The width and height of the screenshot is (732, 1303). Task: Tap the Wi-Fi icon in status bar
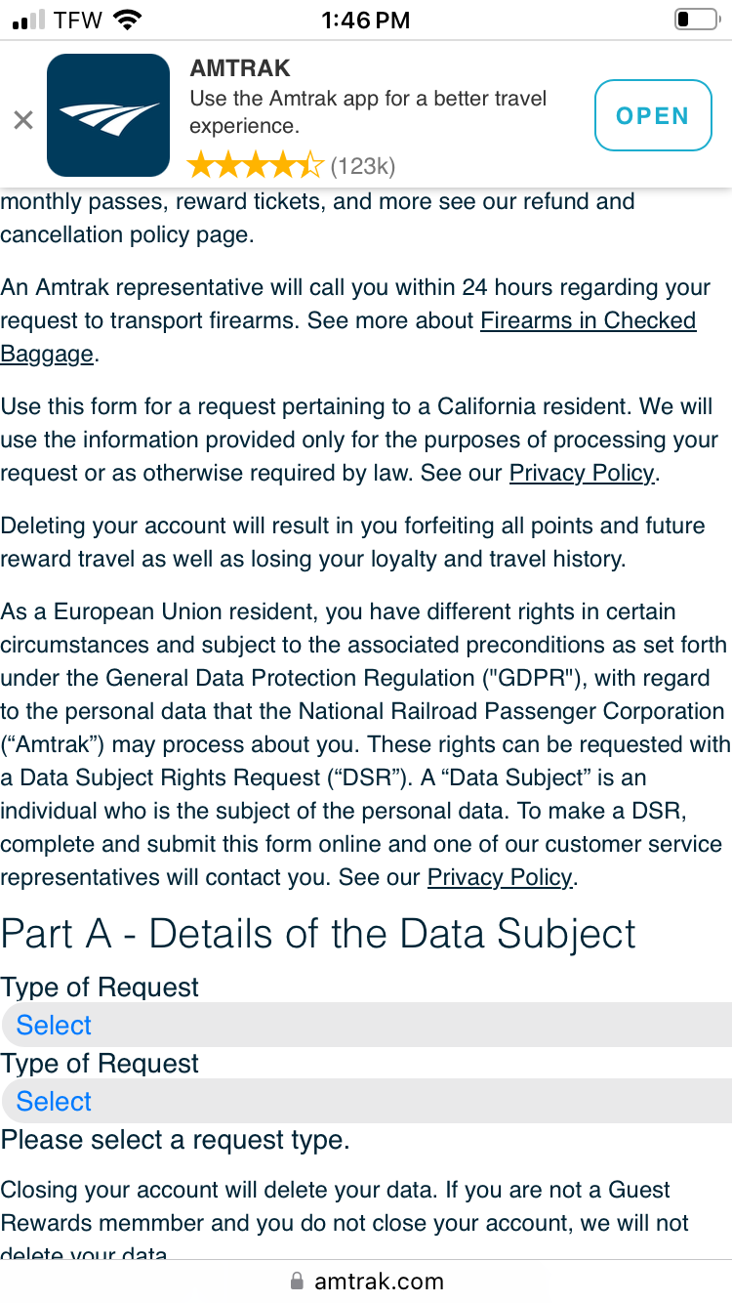click(127, 19)
